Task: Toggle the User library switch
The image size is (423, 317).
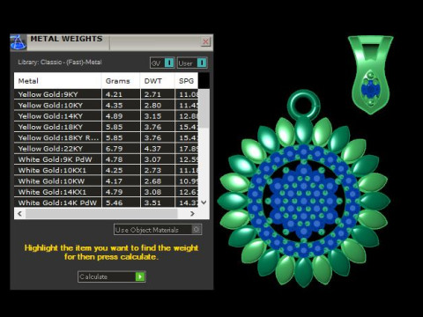Action: [x=192, y=63]
